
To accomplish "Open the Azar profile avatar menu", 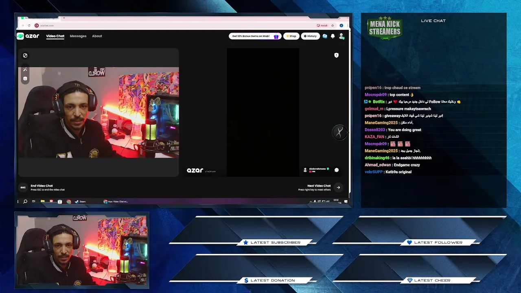I will pyautogui.click(x=341, y=36).
